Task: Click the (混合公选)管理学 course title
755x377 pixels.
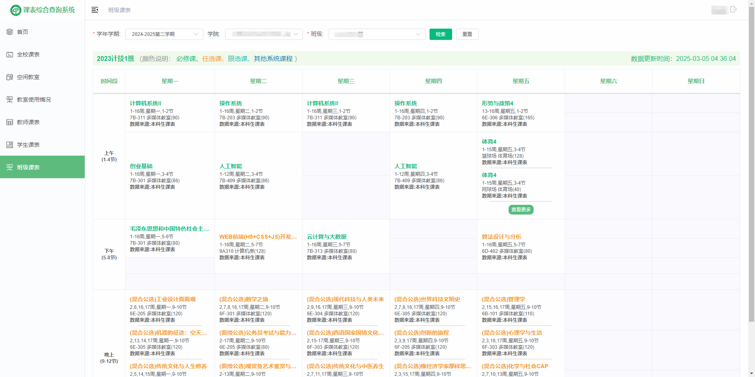Action: click(503, 299)
